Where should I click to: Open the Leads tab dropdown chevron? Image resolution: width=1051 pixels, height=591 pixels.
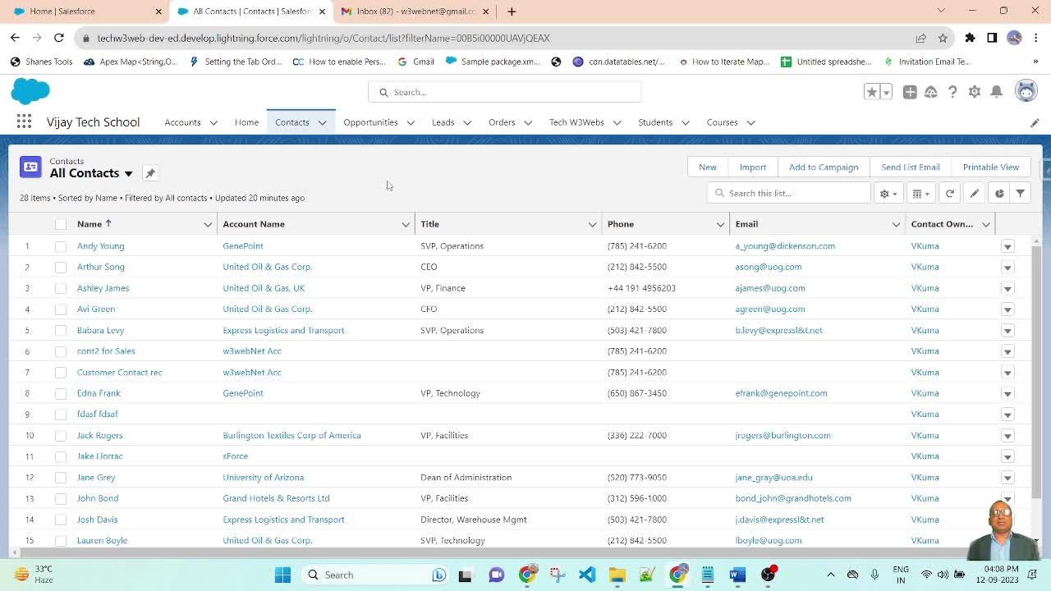click(467, 122)
